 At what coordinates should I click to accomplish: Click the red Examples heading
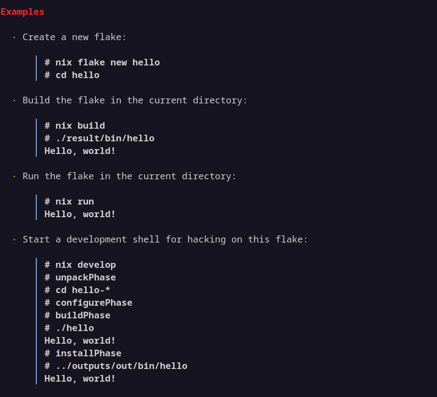[23, 12]
